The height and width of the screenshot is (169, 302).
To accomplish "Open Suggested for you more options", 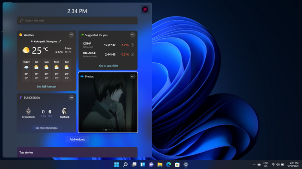I will pos(133,35).
